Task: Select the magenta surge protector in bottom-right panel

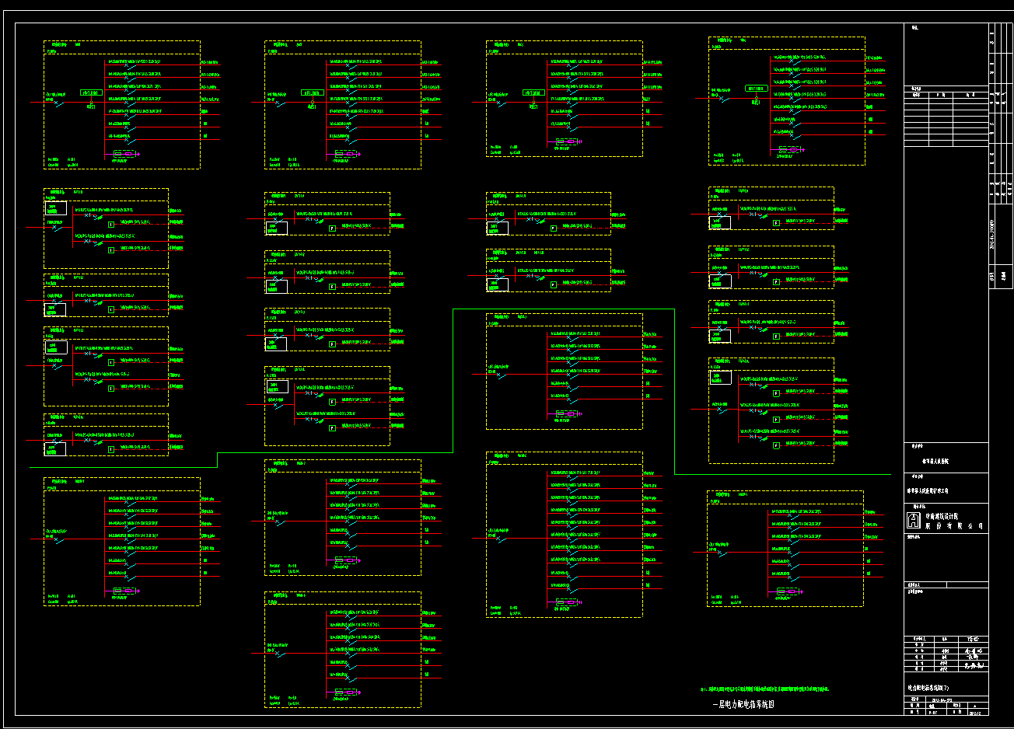Action: click(x=787, y=592)
